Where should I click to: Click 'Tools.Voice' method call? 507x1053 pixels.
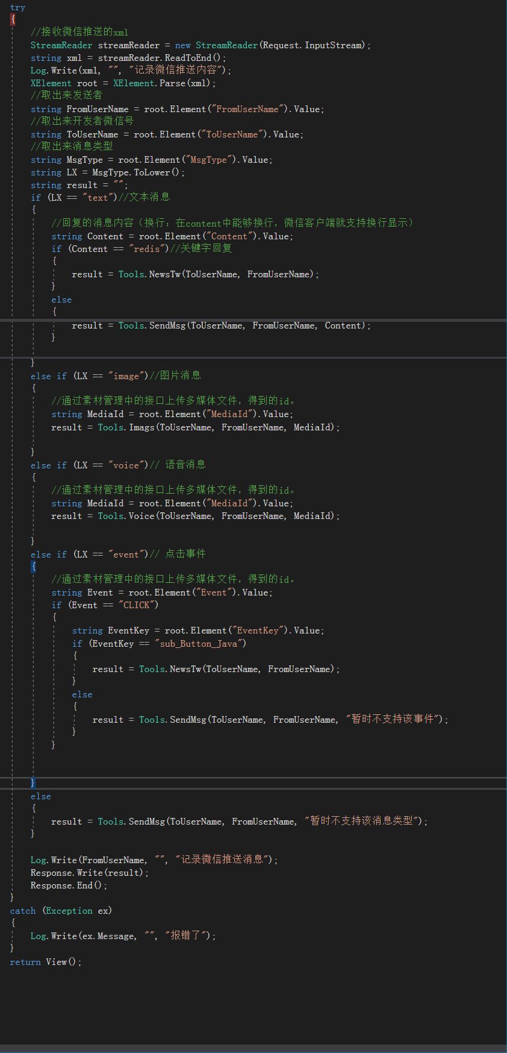pyautogui.click(x=126, y=516)
